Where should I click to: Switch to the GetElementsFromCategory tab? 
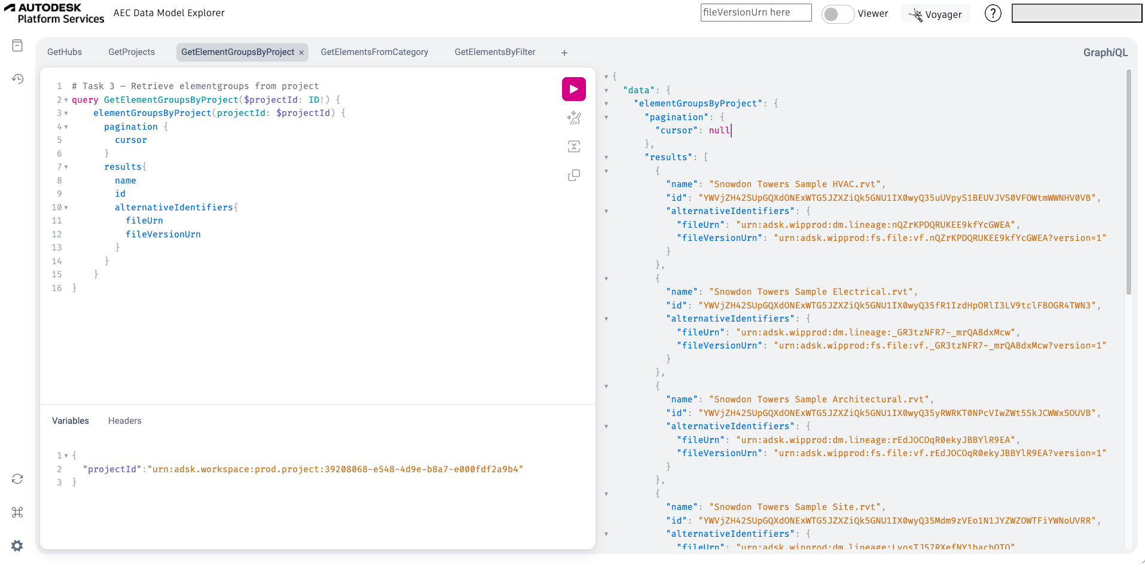coord(374,52)
